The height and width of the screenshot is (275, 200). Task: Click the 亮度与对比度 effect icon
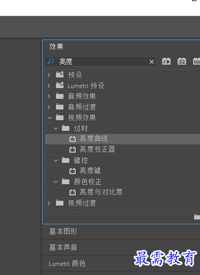click(73, 192)
